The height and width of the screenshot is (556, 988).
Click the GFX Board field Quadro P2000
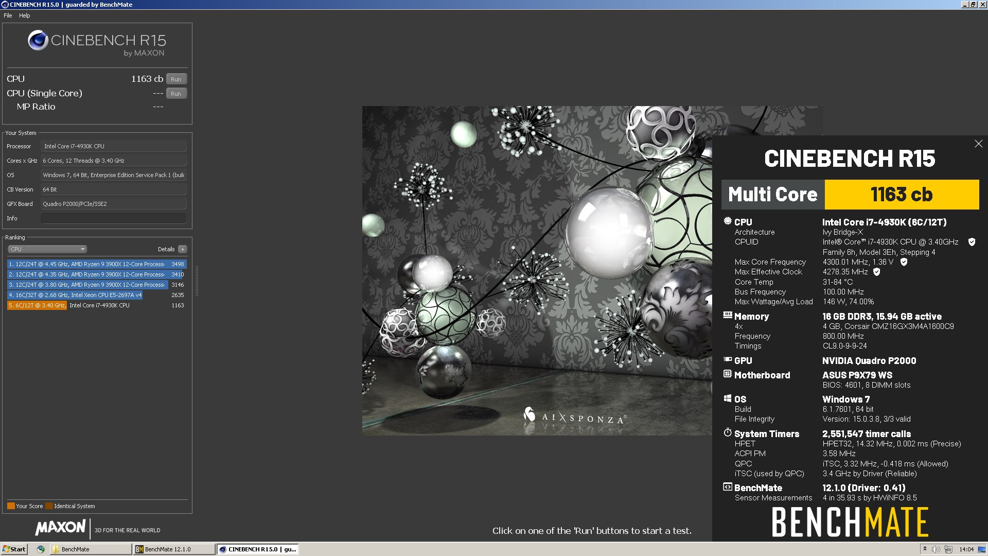coord(113,204)
